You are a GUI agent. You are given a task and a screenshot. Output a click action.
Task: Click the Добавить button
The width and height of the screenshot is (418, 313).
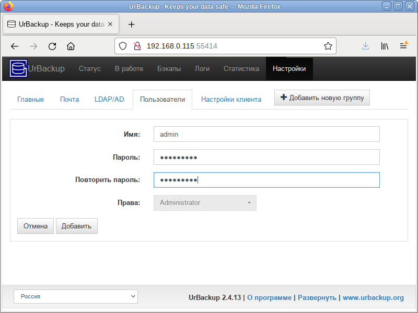click(x=76, y=226)
